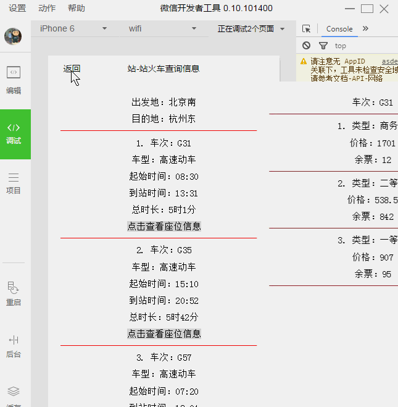The height and width of the screenshot is (407, 398).
Task: Open the 项目 project panel
Action: point(14,184)
